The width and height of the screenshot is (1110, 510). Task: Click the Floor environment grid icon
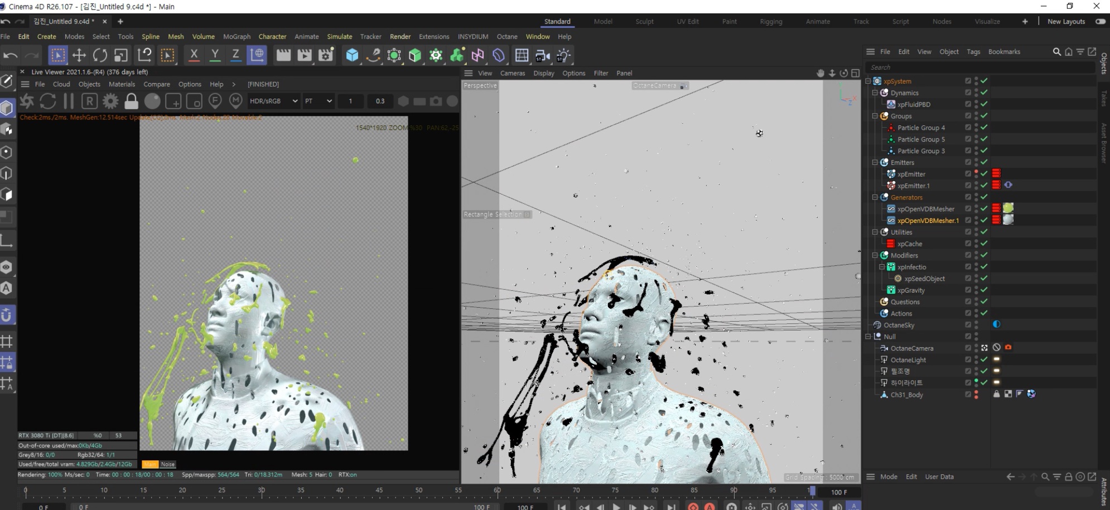[522, 55]
